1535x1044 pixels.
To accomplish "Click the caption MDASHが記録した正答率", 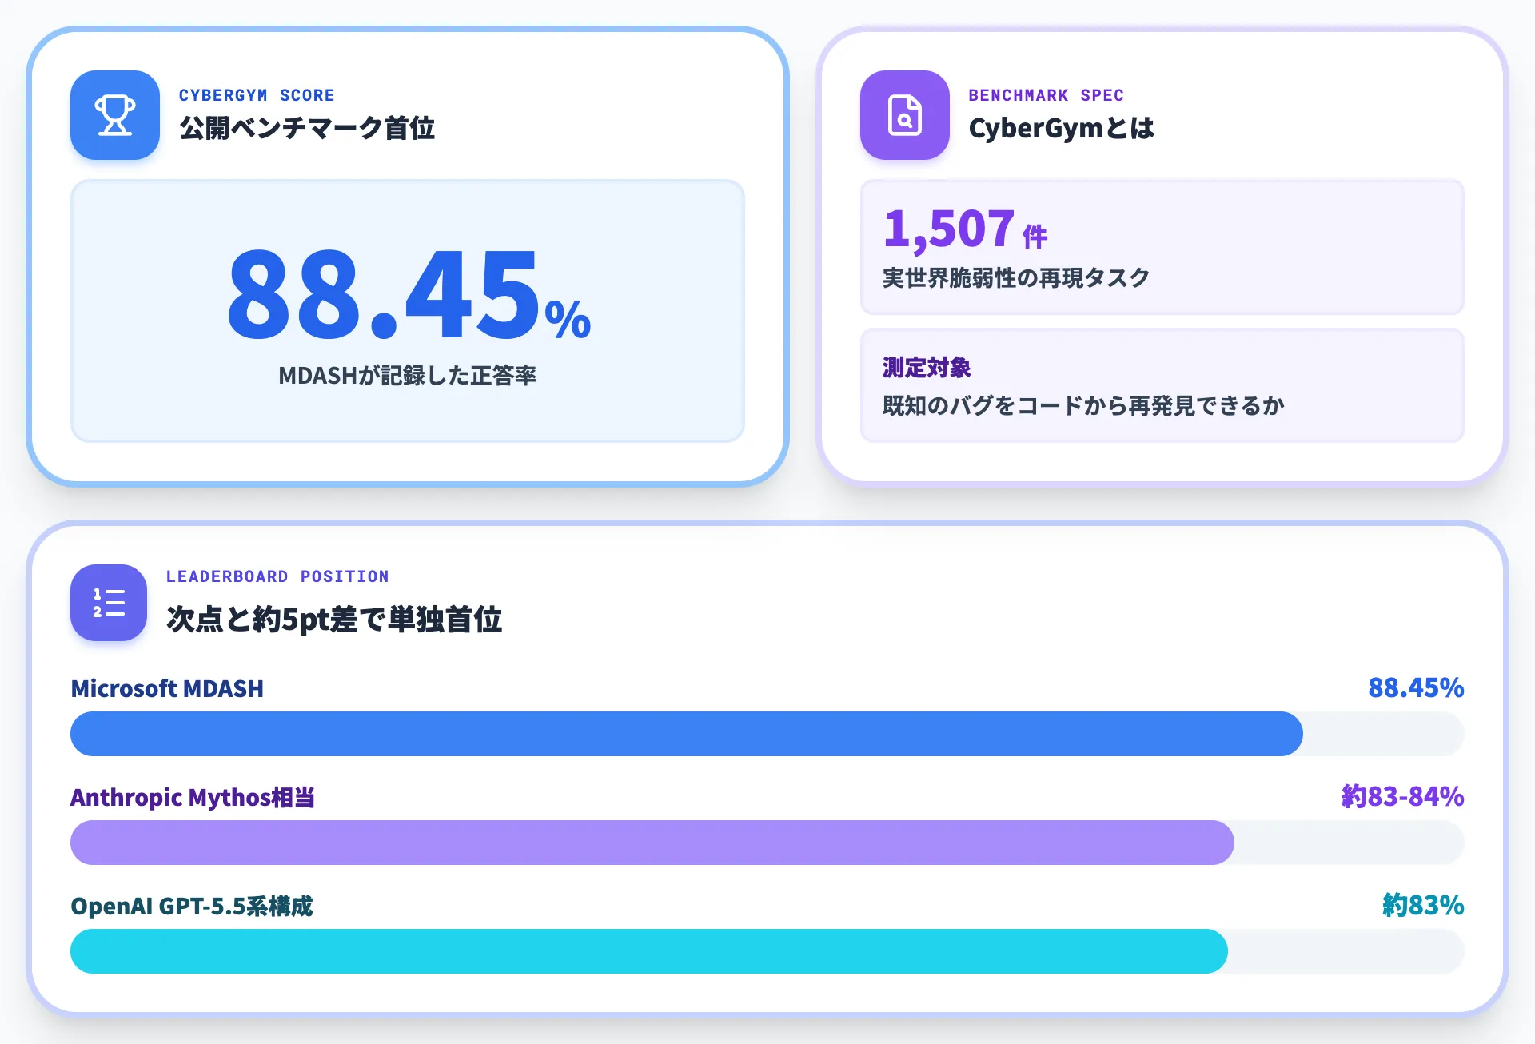I will [408, 375].
